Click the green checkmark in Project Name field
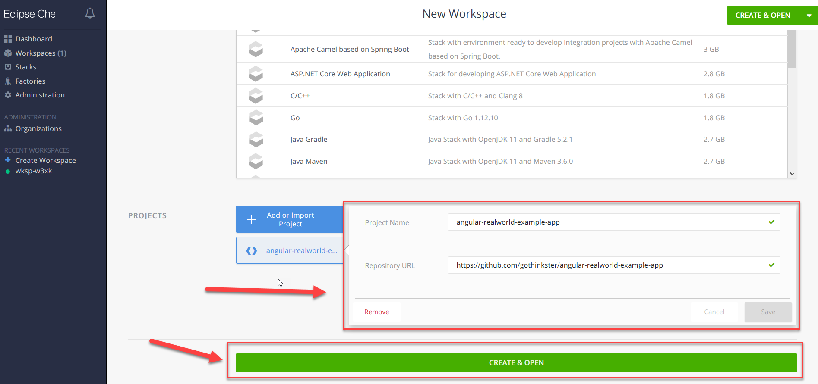This screenshot has width=818, height=384. click(771, 222)
